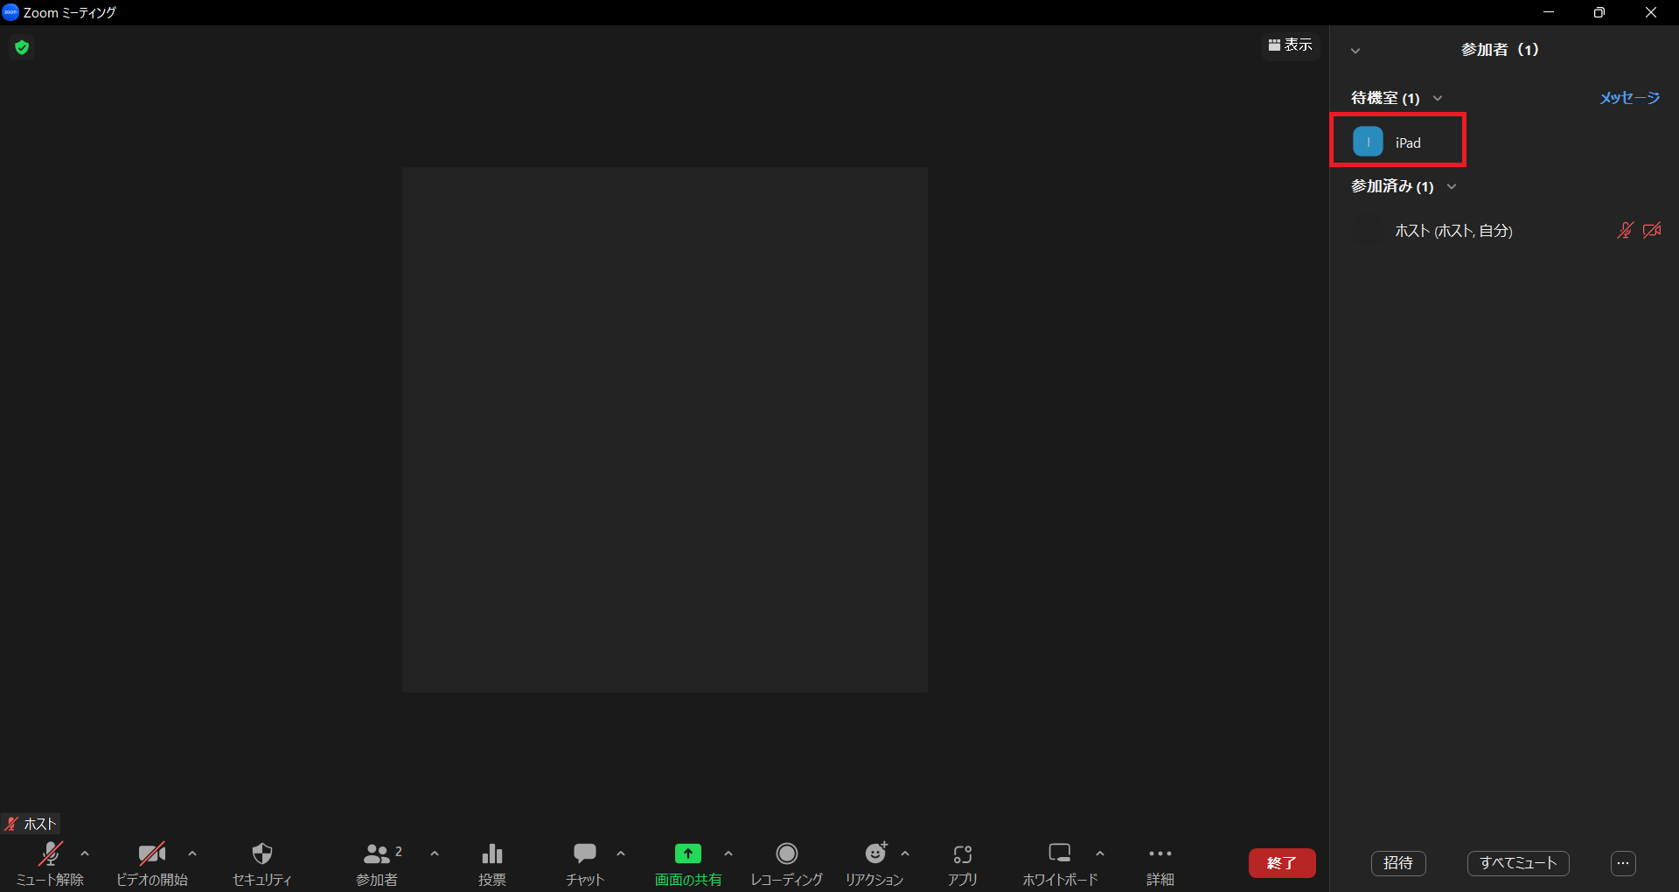The image size is (1679, 892).
Task: Open the Security (セキュリティ) menu
Action: 261,862
